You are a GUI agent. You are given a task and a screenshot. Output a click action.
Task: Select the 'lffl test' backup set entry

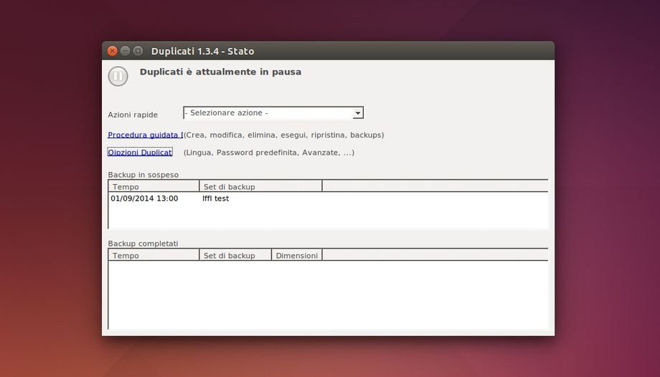pyautogui.click(x=216, y=199)
